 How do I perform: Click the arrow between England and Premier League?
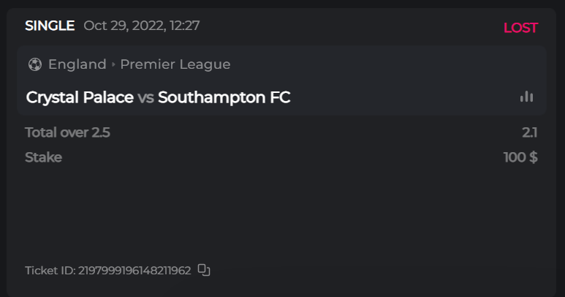click(x=113, y=64)
